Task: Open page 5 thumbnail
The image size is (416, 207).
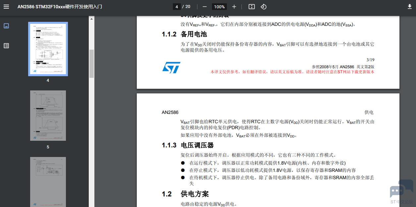Action: 48,116
